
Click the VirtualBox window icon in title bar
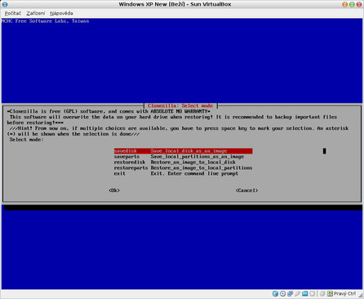click(5, 4)
